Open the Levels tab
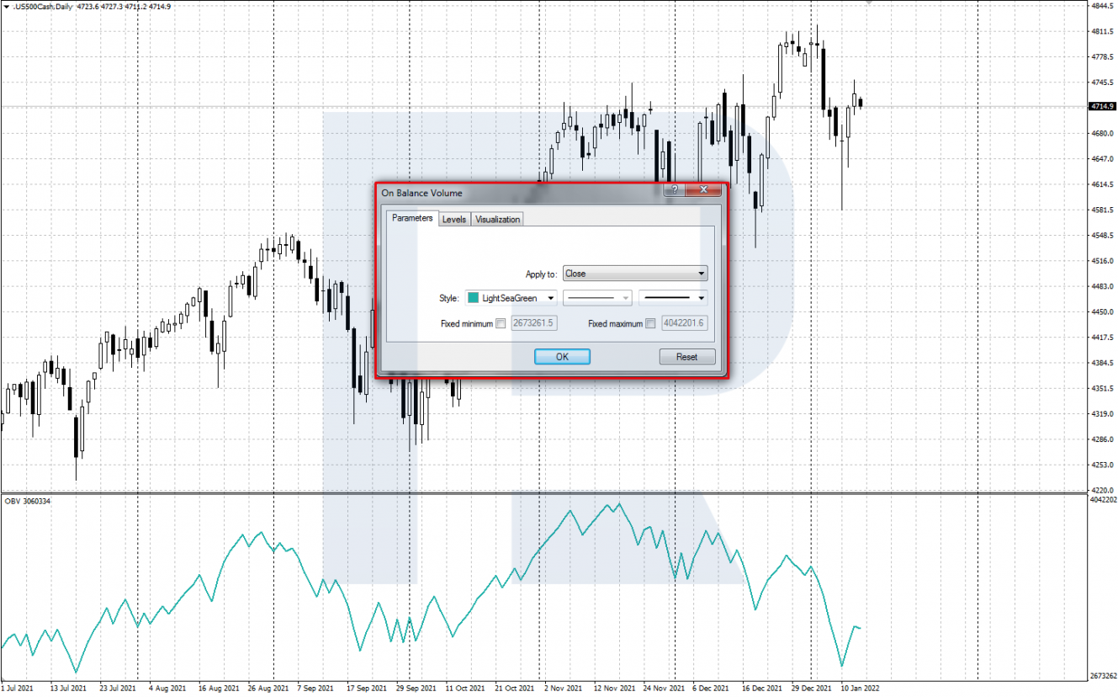This screenshot has height=697, width=1118. point(454,219)
